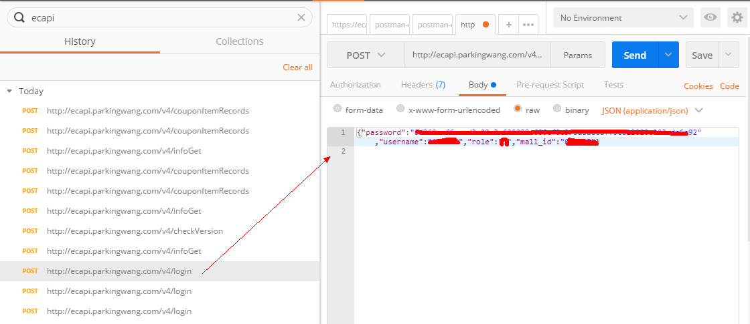Open the https://ec request tab

pos(348,25)
